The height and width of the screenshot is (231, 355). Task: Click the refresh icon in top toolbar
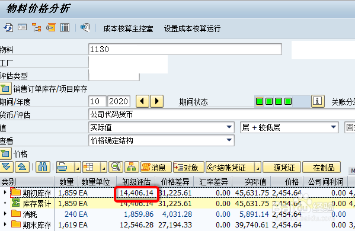8,28
